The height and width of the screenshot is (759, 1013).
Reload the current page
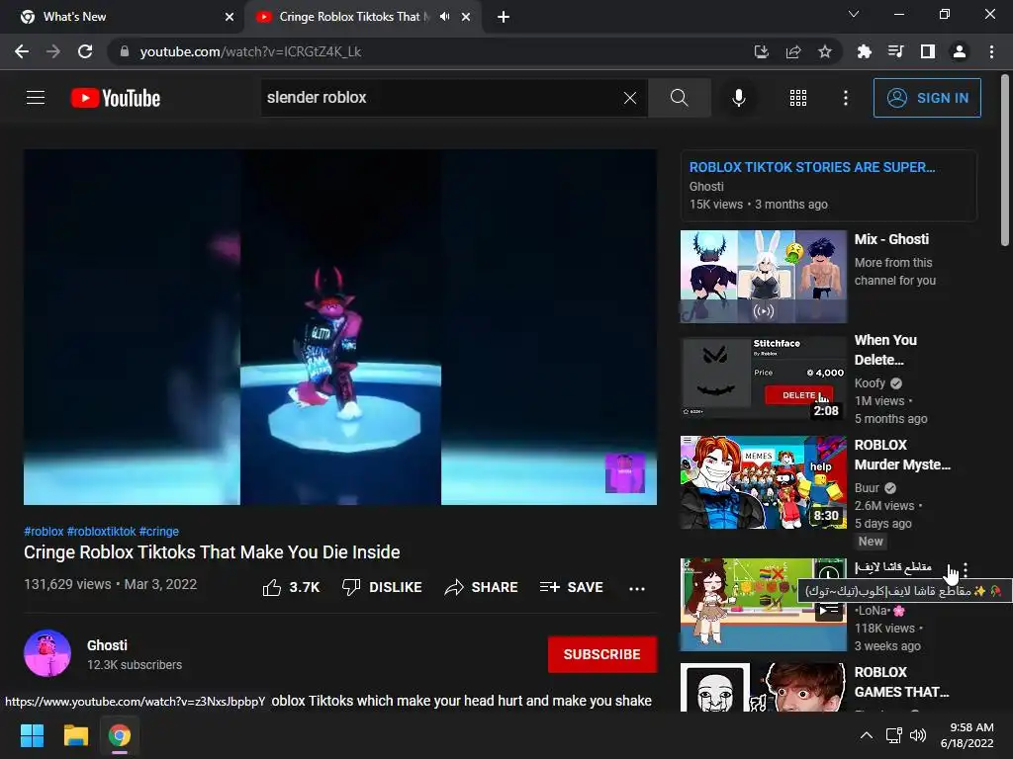[85, 51]
